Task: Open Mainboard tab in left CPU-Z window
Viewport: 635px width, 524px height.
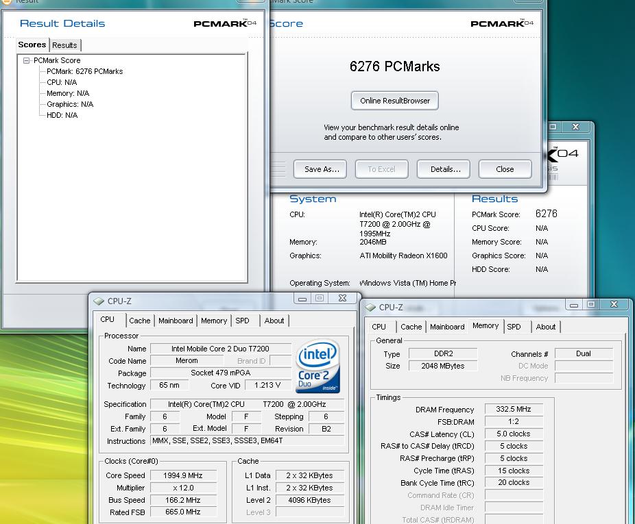Action: tap(176, 321)
